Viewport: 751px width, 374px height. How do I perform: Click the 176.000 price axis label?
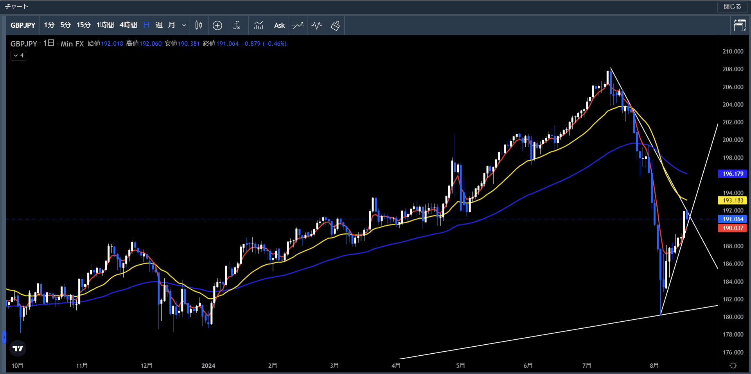733,353
